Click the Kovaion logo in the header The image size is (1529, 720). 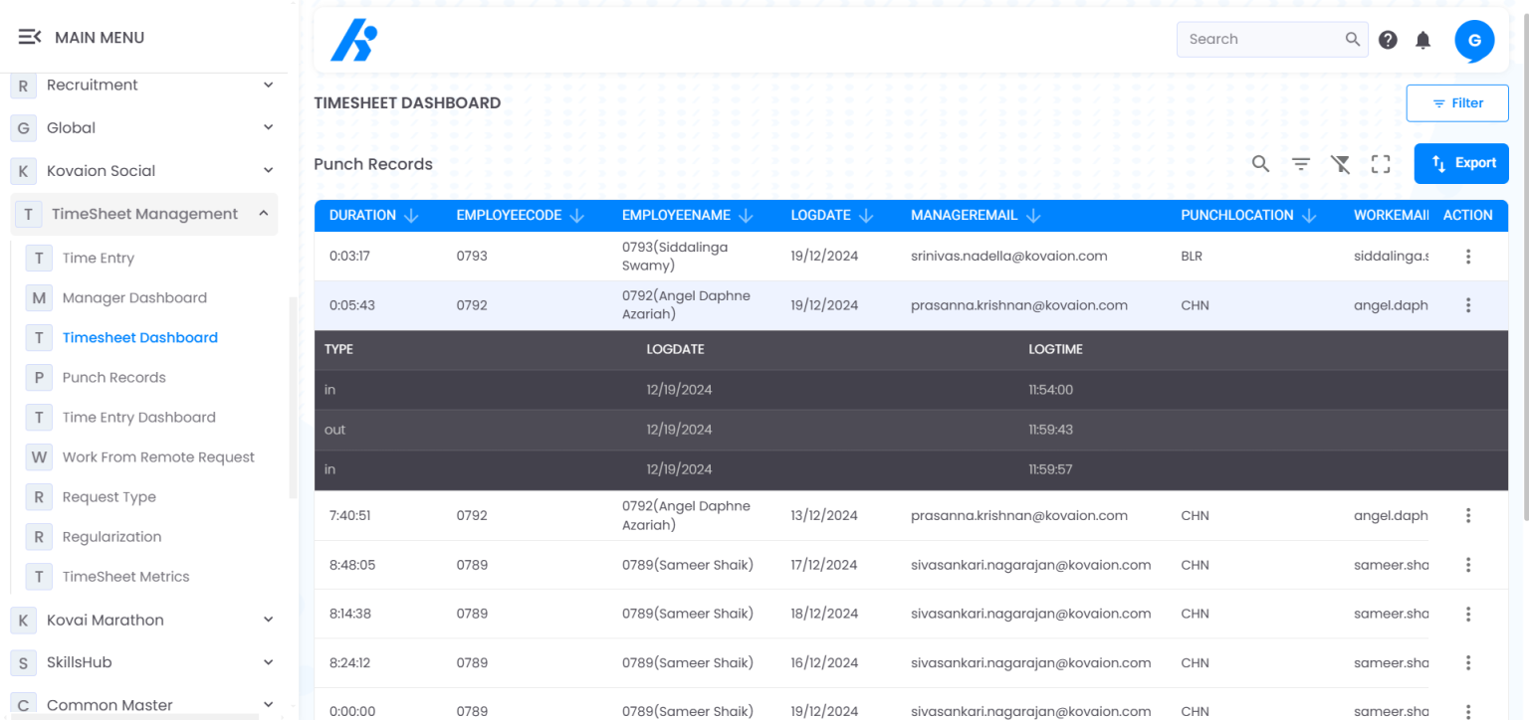click(353, 40)
